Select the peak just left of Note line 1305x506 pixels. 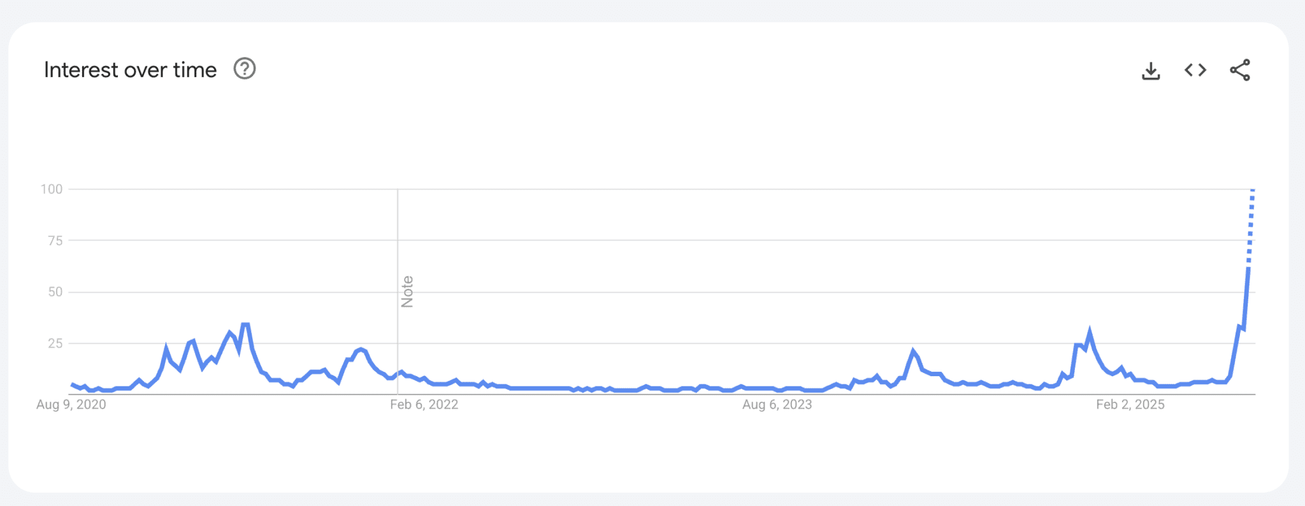click(x=361, y=349)
